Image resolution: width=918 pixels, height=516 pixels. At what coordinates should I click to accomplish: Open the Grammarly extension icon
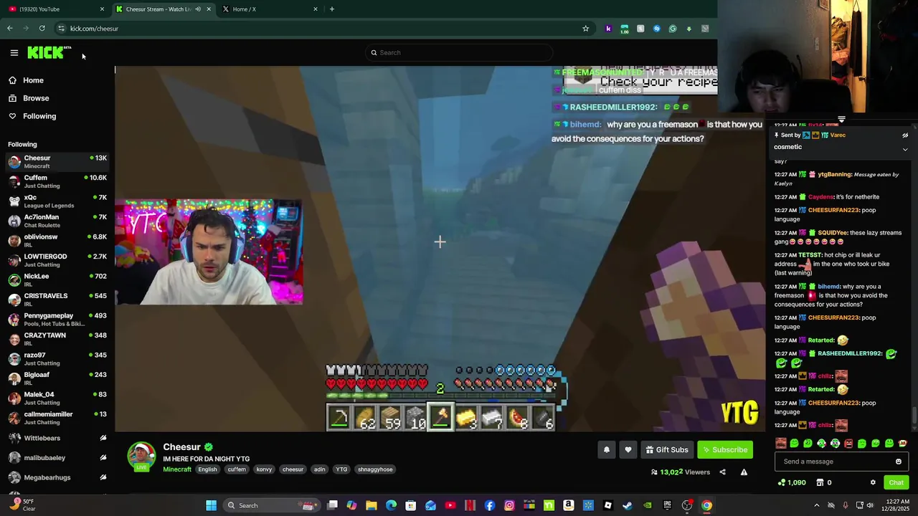point(673,28)
